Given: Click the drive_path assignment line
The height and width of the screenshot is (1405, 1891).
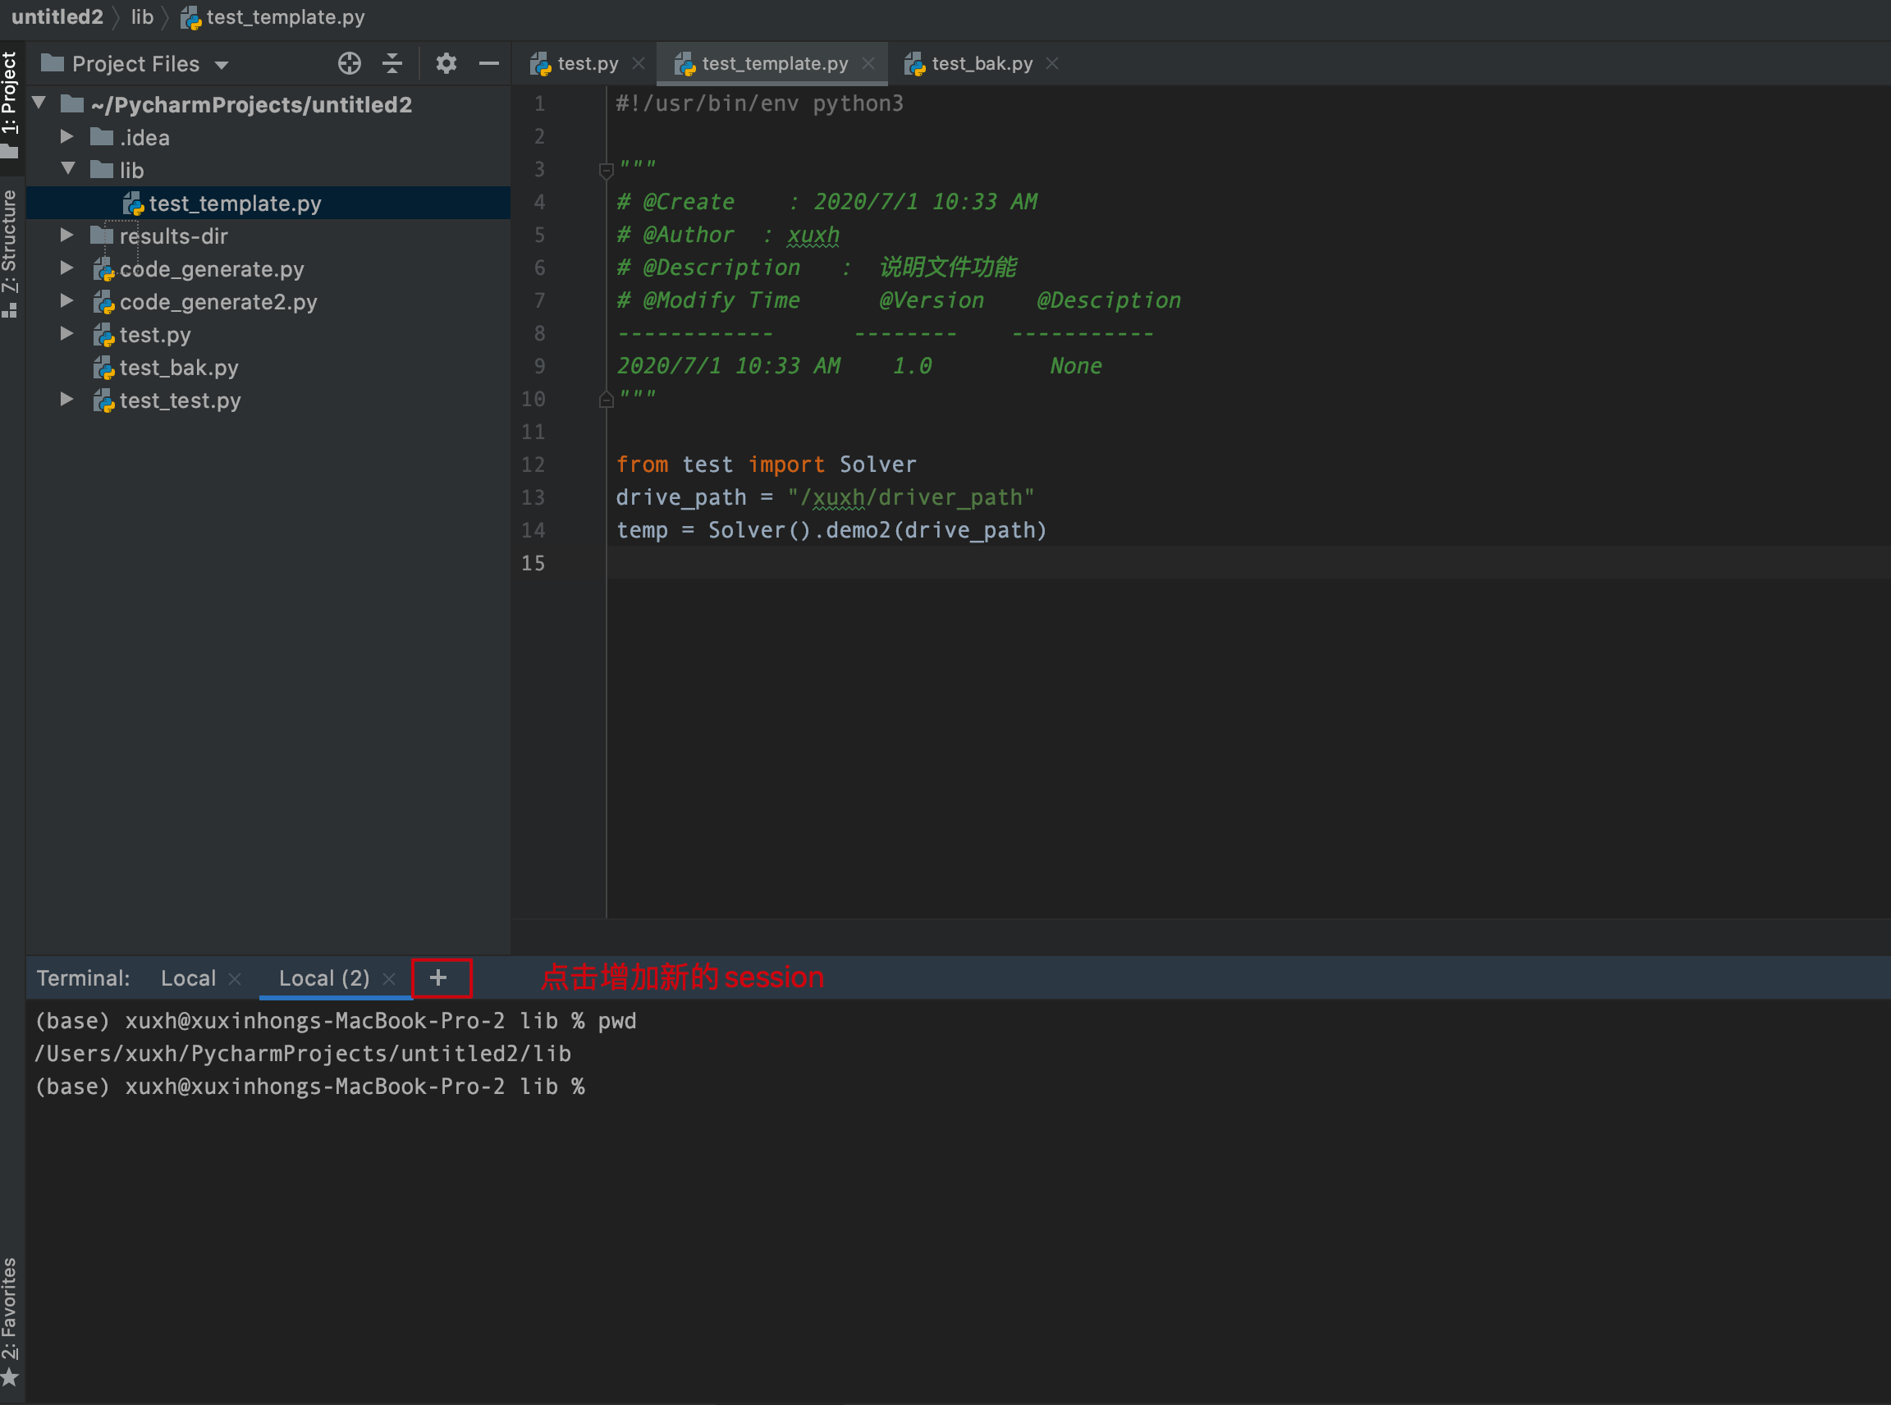Looking at the screenshot, I should pyautogui.click(x=825, y=497).
